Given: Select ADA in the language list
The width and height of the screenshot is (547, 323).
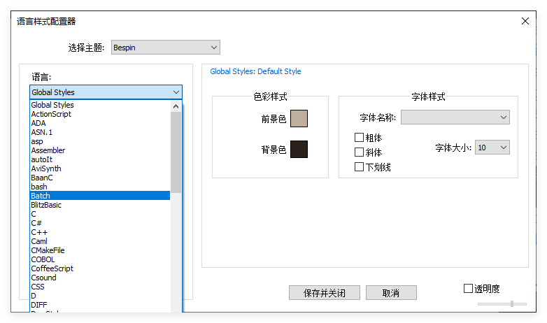Looking at the screenshot, I should tap(100, 123).
